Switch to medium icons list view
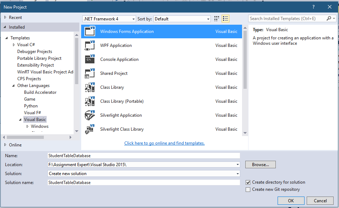339x208 pixels. (x=226, y=19)
